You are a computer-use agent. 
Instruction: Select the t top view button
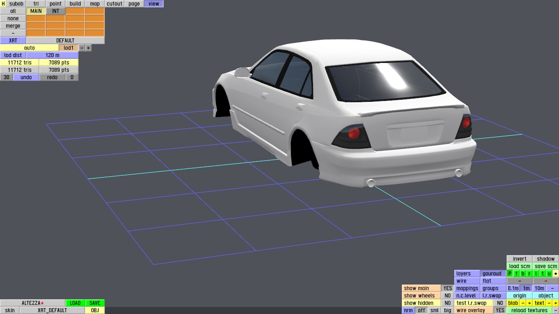[x=543, y=274]
